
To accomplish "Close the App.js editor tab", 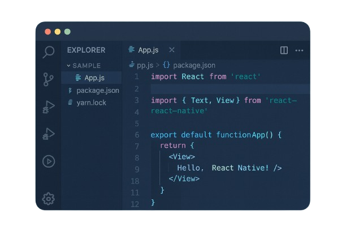I will point(172,50).
